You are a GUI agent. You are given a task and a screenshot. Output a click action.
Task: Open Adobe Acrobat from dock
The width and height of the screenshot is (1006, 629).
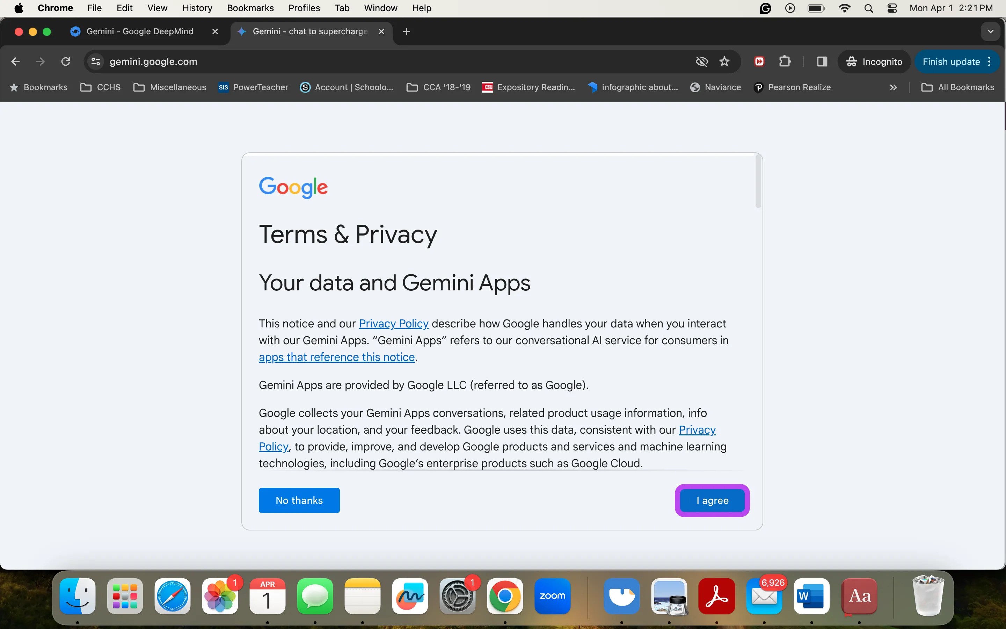point(716,596)
